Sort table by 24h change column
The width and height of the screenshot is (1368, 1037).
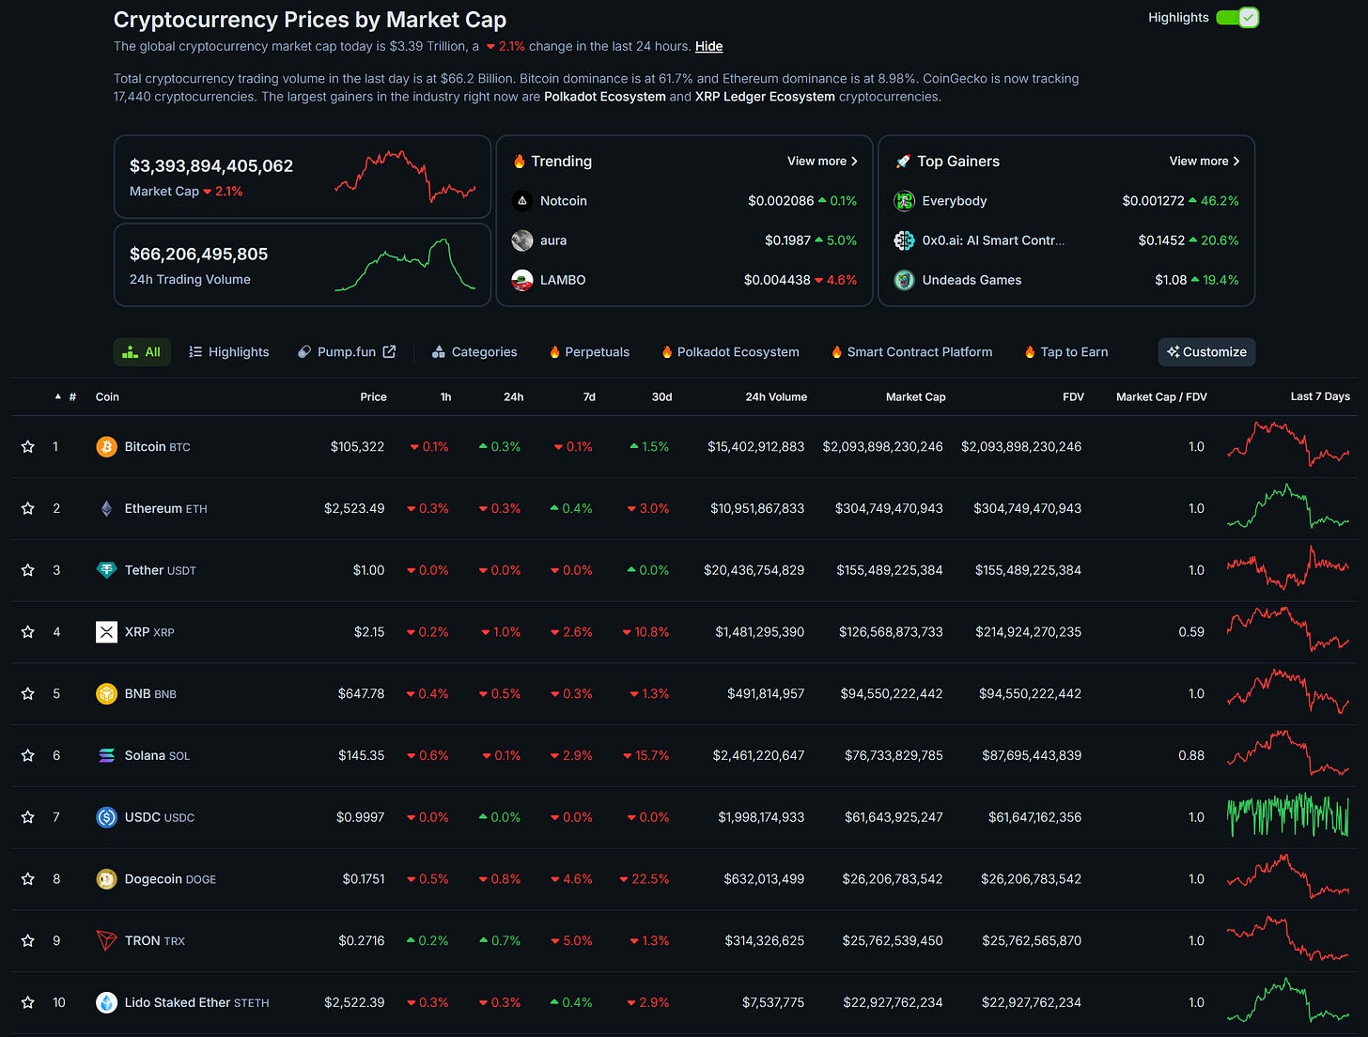tap(513, 397)
